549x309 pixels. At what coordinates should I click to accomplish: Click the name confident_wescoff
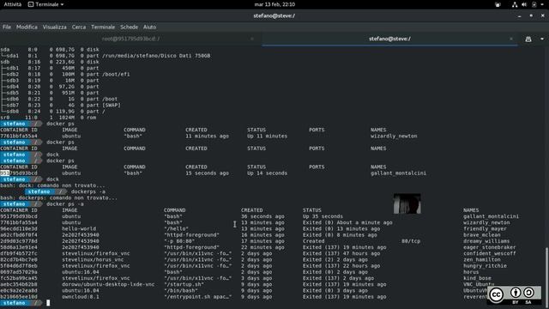point(490,253)
